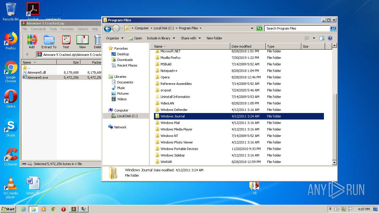Open recent pages dropdown arrow

[x=121, y=29]
